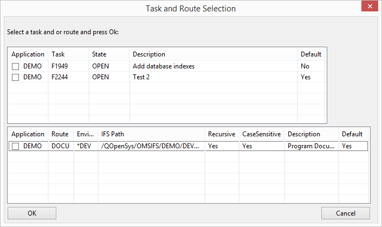Click the *DEV environment cell
This screenshot has width=382, height=227.
point(84,146)
